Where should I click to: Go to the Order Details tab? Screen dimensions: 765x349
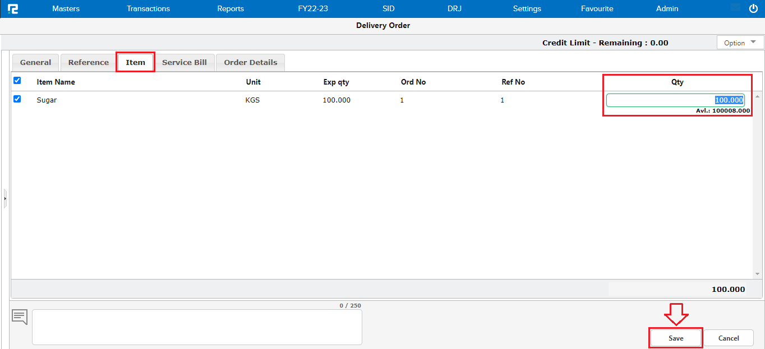point(250,62)
